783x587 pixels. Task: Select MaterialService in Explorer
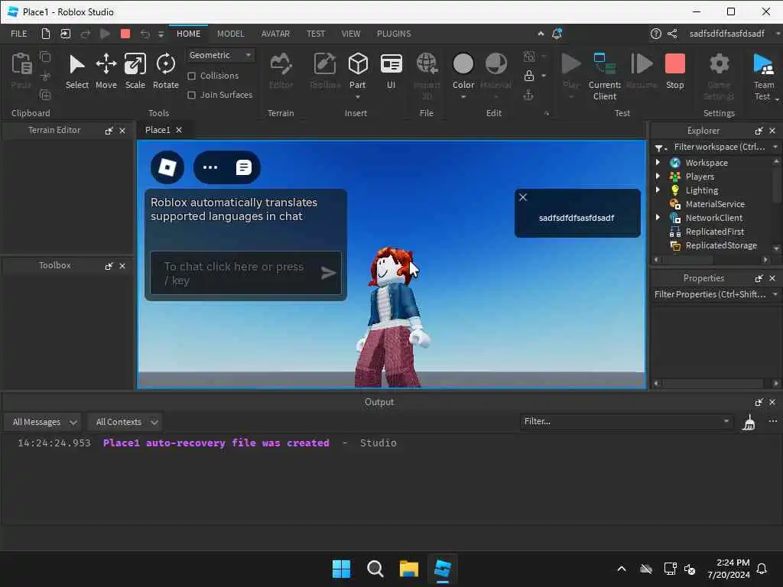(715, 203)
